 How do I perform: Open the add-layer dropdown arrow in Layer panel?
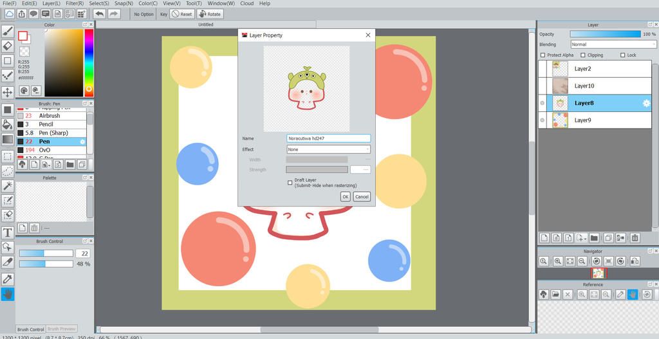coord(582,238)
